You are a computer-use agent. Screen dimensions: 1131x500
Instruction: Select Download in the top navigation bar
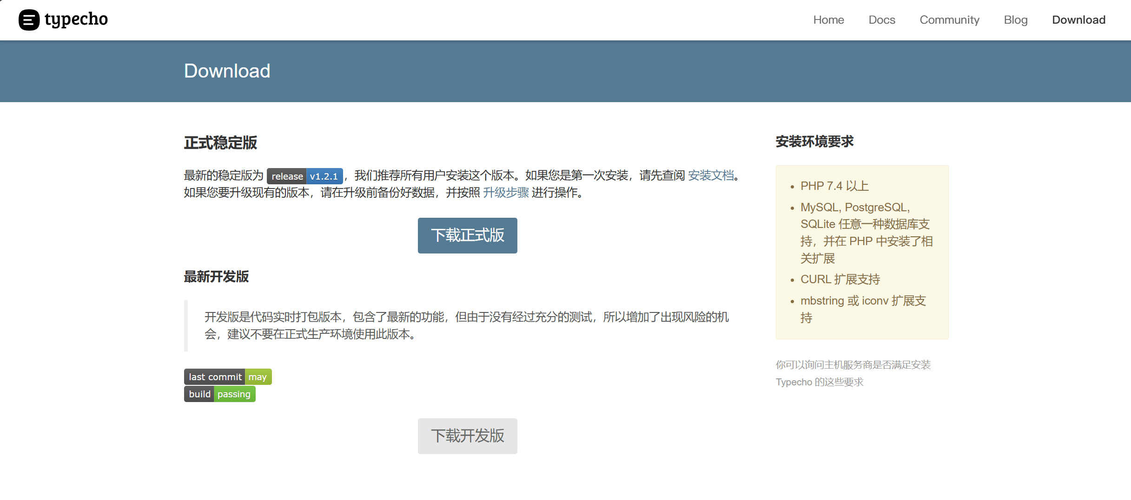(1078, 20)
